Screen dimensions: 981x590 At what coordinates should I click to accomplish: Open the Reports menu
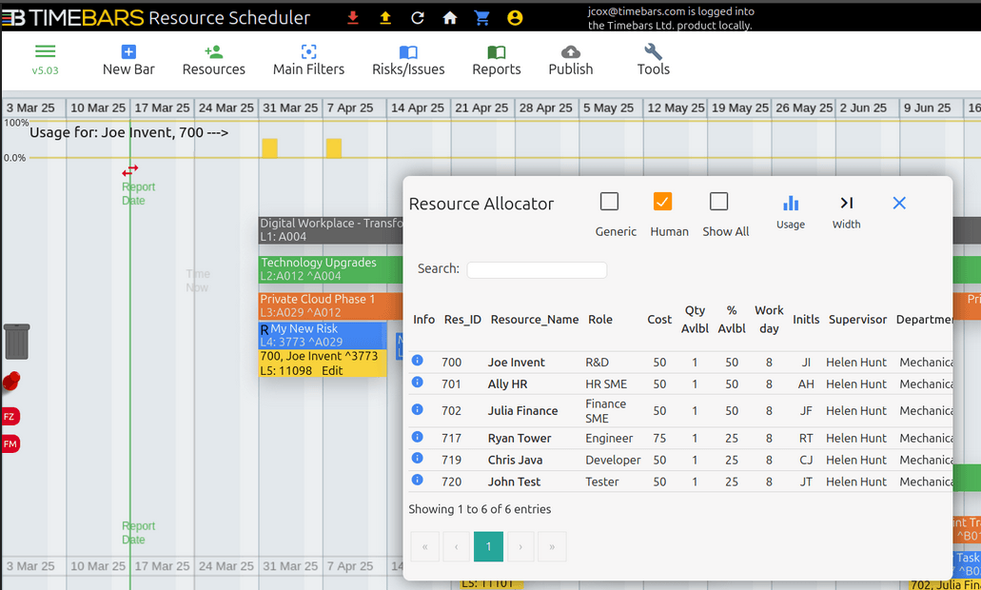pos(497,60)
